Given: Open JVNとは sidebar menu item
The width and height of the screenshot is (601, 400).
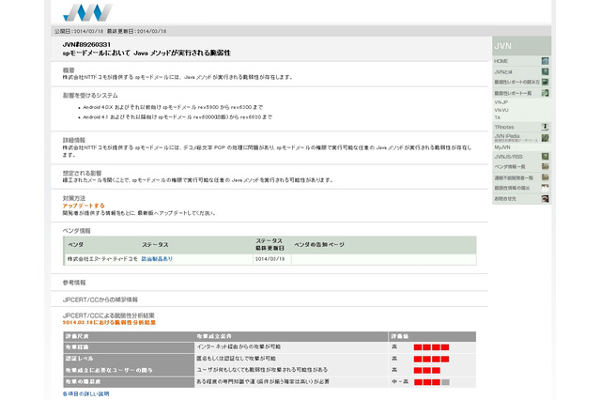Looking at the screenshot, I should (503, 71).
